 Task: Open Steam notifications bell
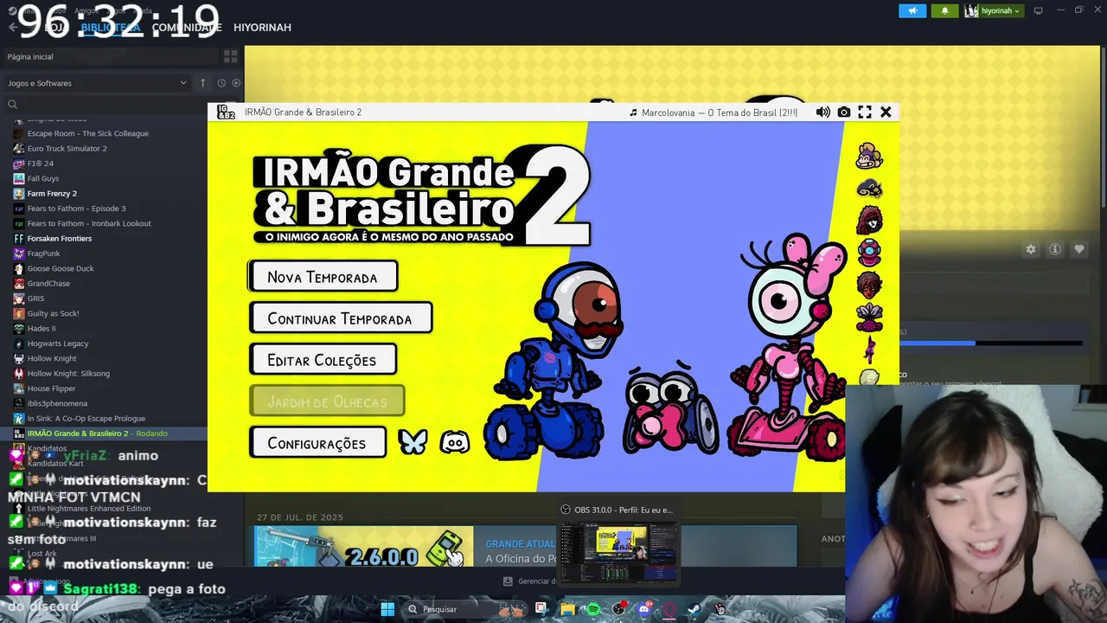pos(944,10)
